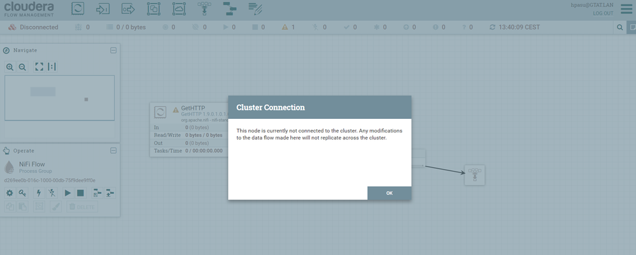Select the Label toolbar icon
The width and height of the screenshot is (636, 255).
pos(255,8)
